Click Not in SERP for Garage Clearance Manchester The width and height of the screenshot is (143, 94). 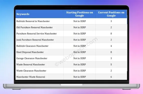click(x=80, y=58)
